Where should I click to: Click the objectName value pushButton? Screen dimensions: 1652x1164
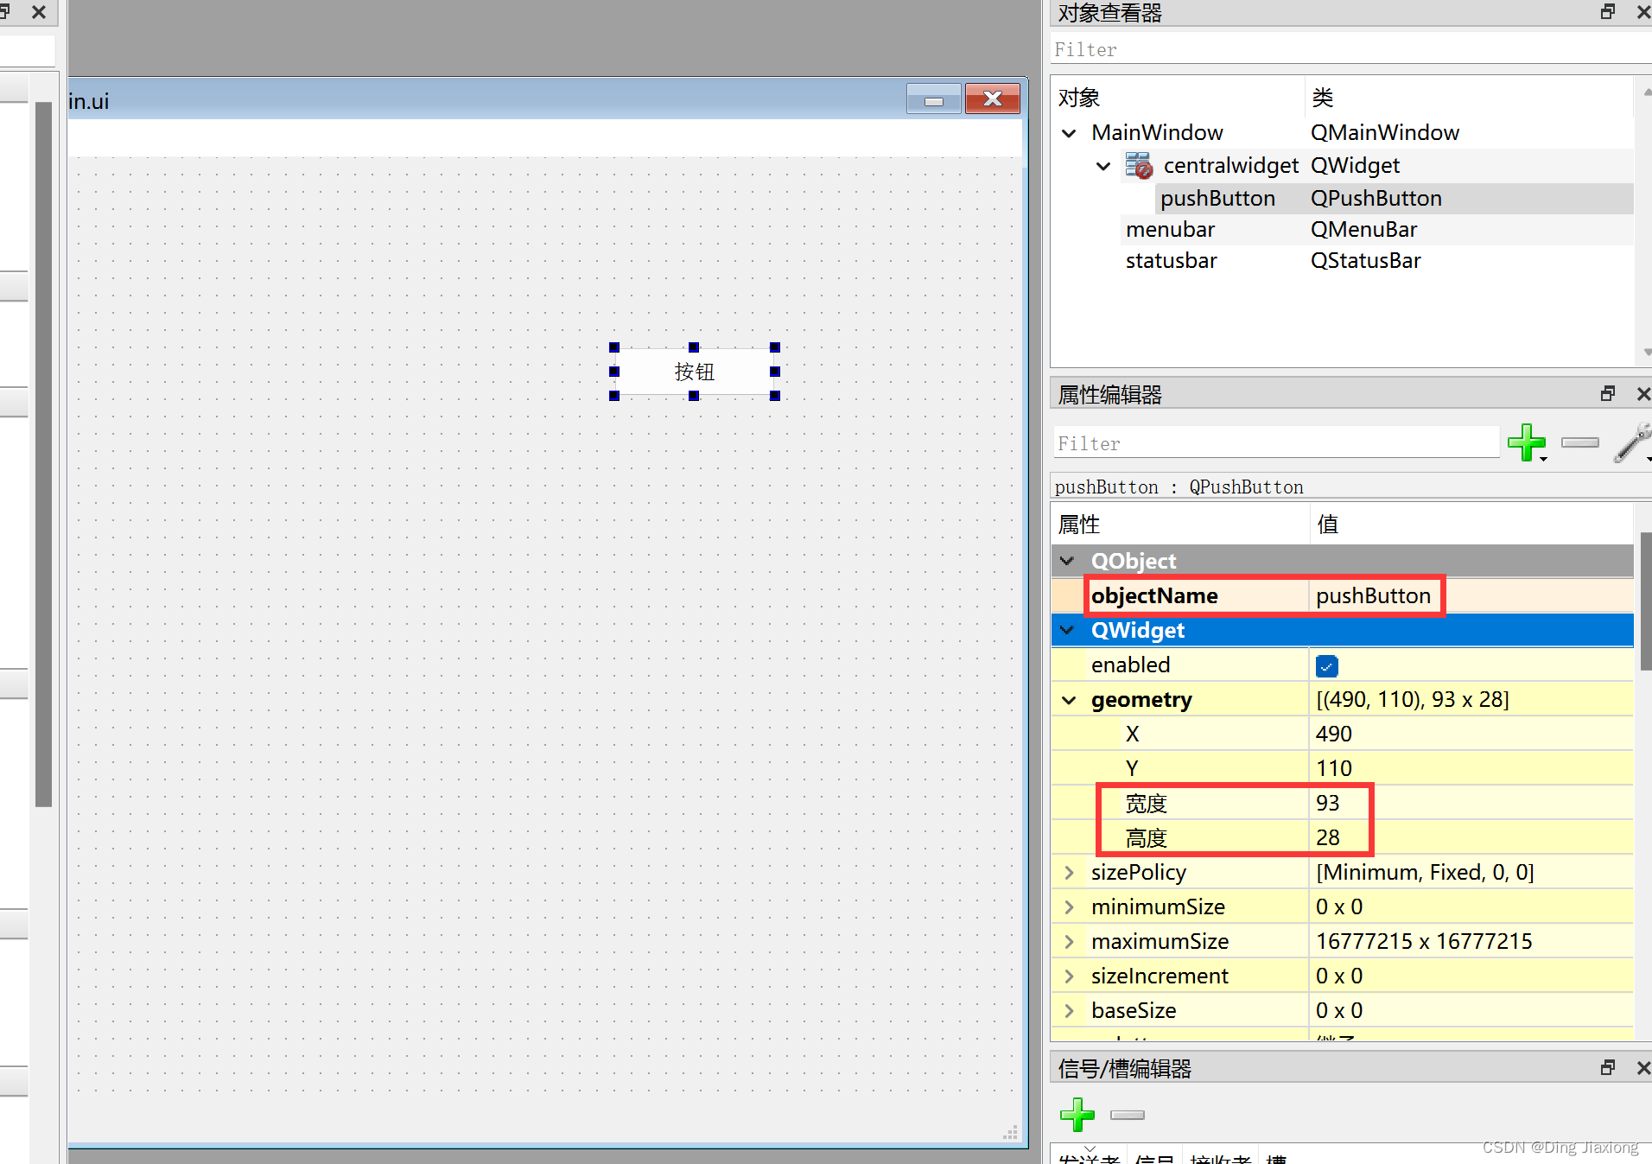pyautogui.click(x=1373, y=596)
